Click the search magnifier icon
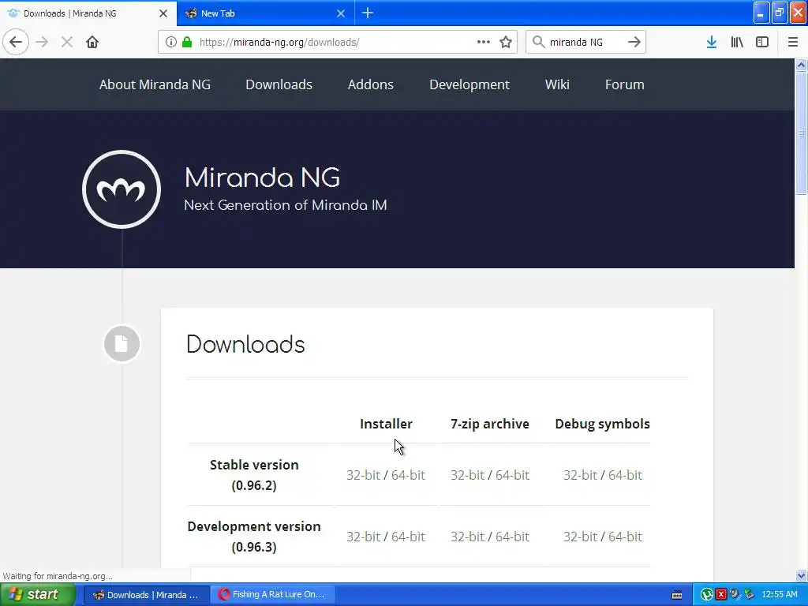Image resolution: width=808 pixels, height=606 pixels. pyautogui.click(x=538, y=42)
